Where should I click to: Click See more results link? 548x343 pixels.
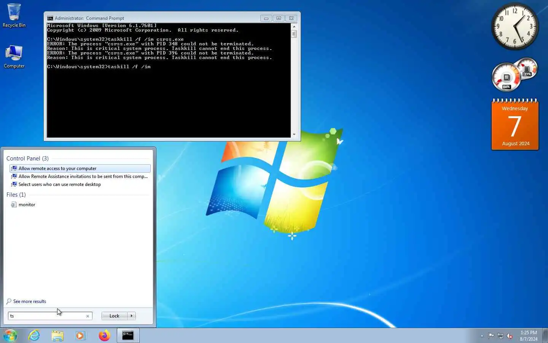[30, 301]
